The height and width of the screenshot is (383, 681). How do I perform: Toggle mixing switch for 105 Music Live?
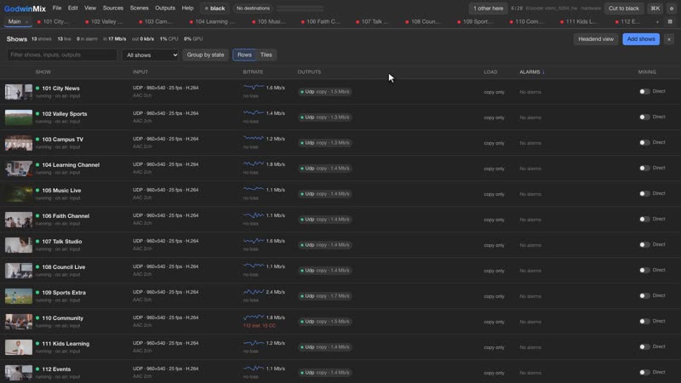[x=644, y=194]
